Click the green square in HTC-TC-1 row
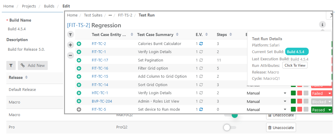Viewport: 335px width, 135px height. pyautogui.click(x=293, y=93)
